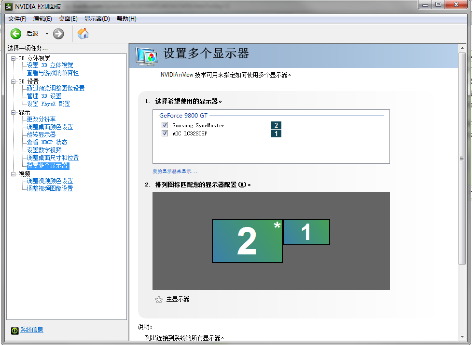Select display 2 in the arrangement area
Image resolution: width=472 pixels, height=345 pixels.
tap(247, 241)
